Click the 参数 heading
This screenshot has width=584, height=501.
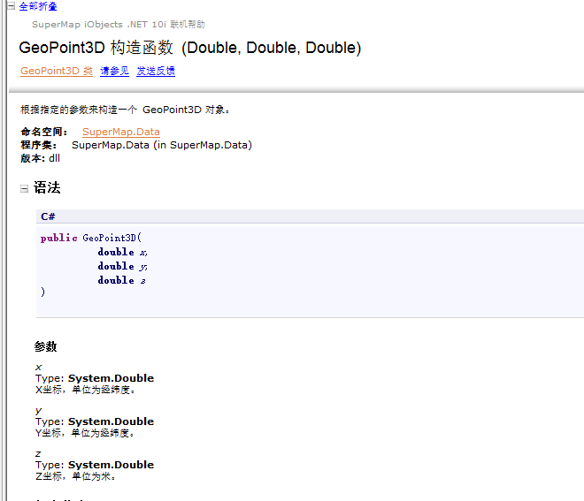(x=46, y=347)
